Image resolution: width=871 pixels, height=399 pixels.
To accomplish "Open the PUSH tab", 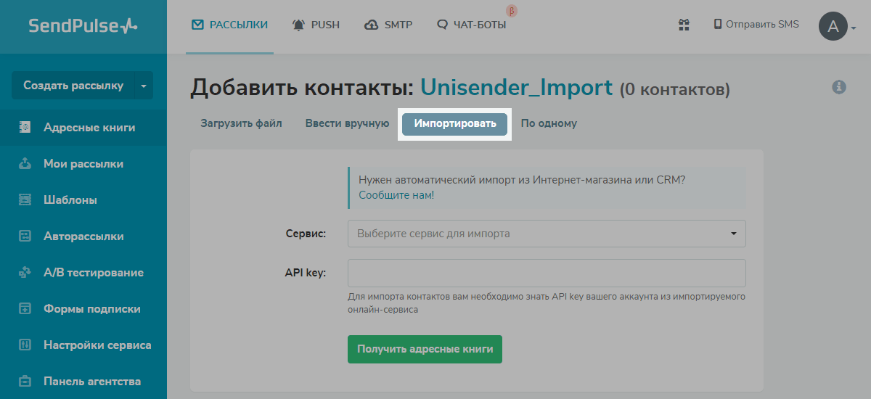I will point(316,25).
